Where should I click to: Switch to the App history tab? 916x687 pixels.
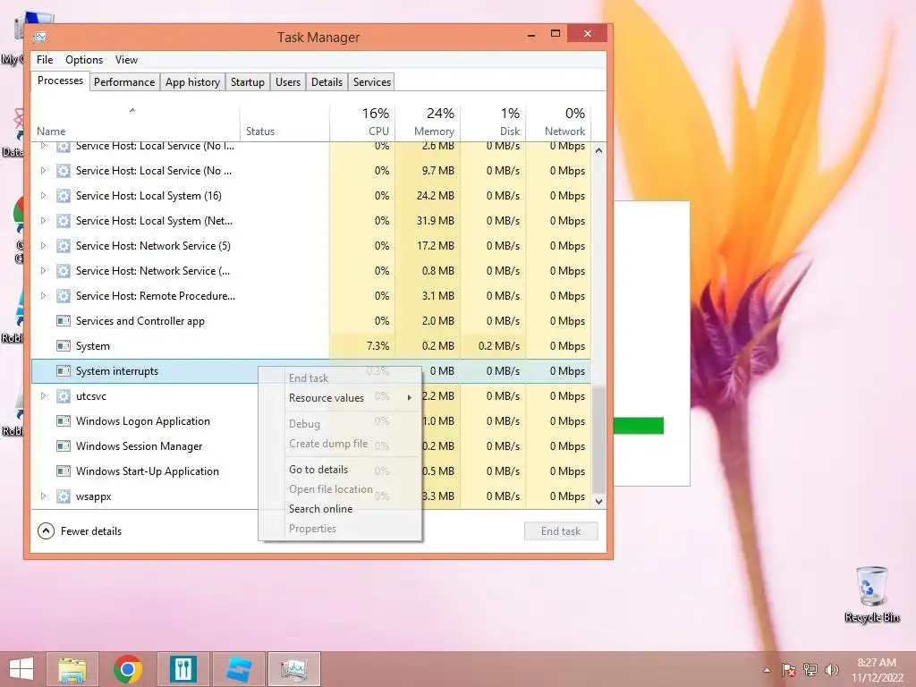[x=193, y=82]
